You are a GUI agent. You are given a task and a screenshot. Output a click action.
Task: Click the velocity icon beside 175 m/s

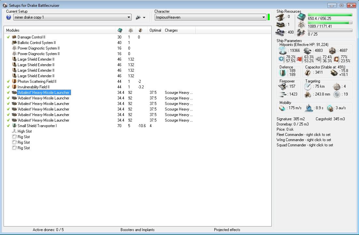(x=282, y=108)
